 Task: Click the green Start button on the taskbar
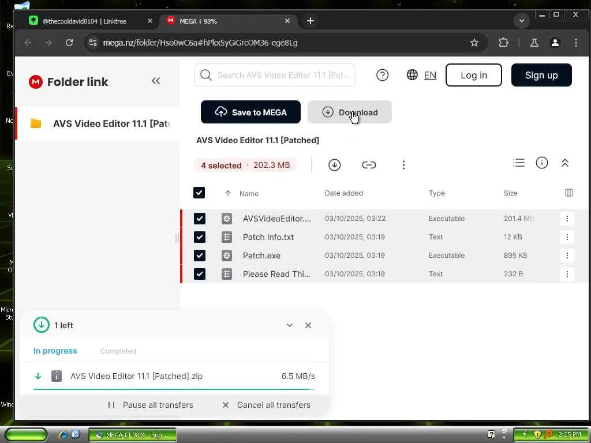click(25, 435)
